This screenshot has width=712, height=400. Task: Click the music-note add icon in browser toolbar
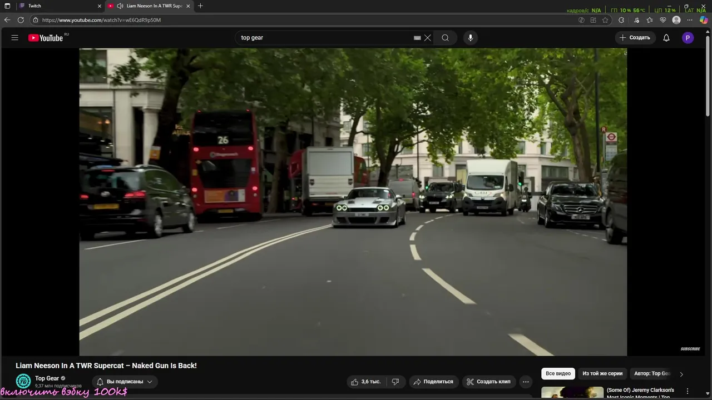pyautogui.click(x=636, y=20)
